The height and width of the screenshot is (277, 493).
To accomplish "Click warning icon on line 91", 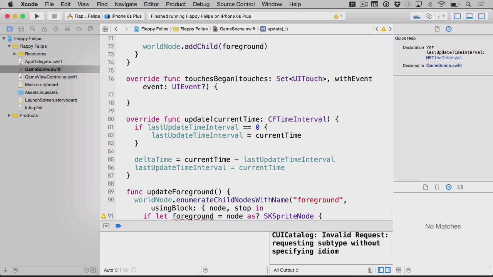I will (104, 216).
